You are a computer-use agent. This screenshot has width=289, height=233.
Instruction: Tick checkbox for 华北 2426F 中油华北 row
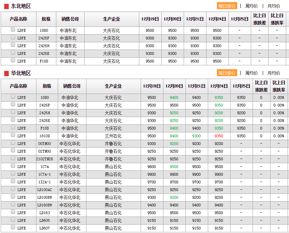(x=13, y=104)
